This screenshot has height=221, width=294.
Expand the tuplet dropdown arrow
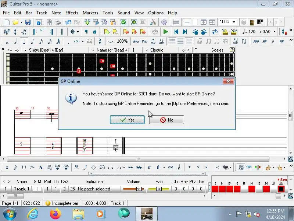[x=83, y=41]
